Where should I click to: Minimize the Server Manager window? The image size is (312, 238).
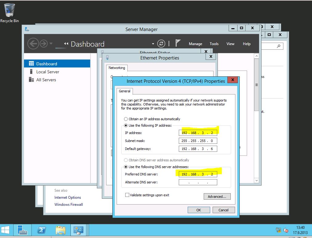[x=233, y=28]
